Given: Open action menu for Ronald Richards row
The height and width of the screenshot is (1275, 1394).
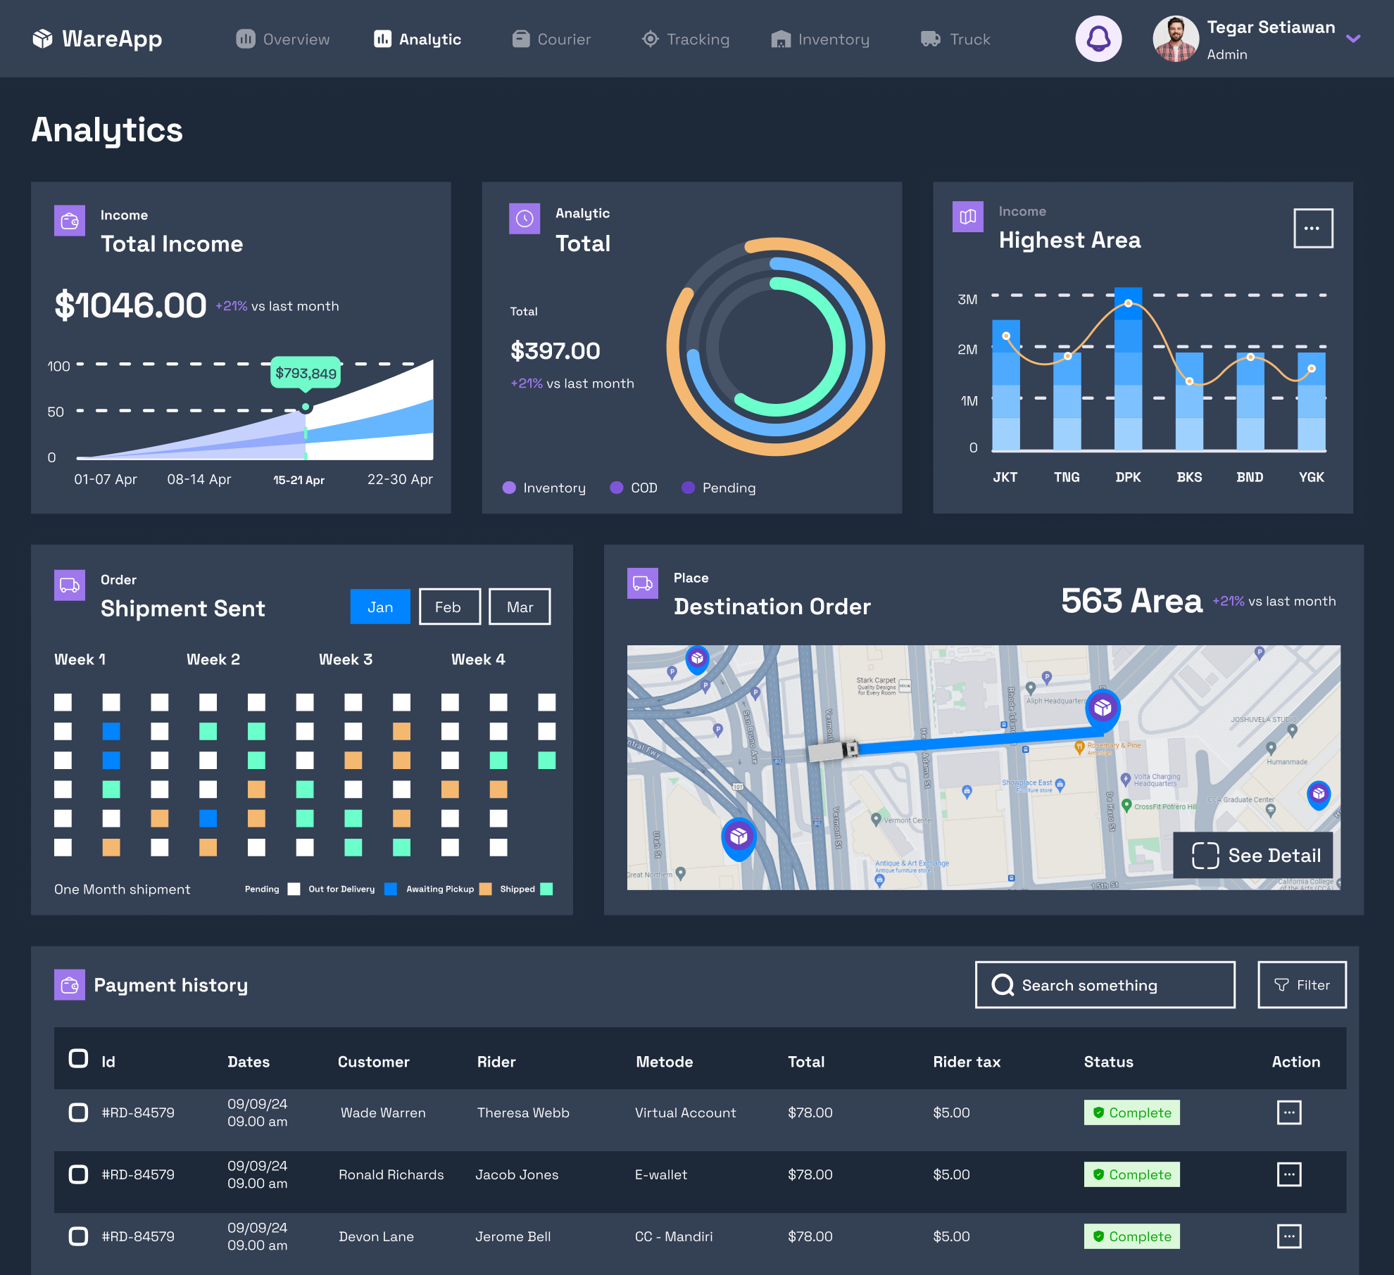Looking at the screenshot, I should click(x=1288, y=1174).
